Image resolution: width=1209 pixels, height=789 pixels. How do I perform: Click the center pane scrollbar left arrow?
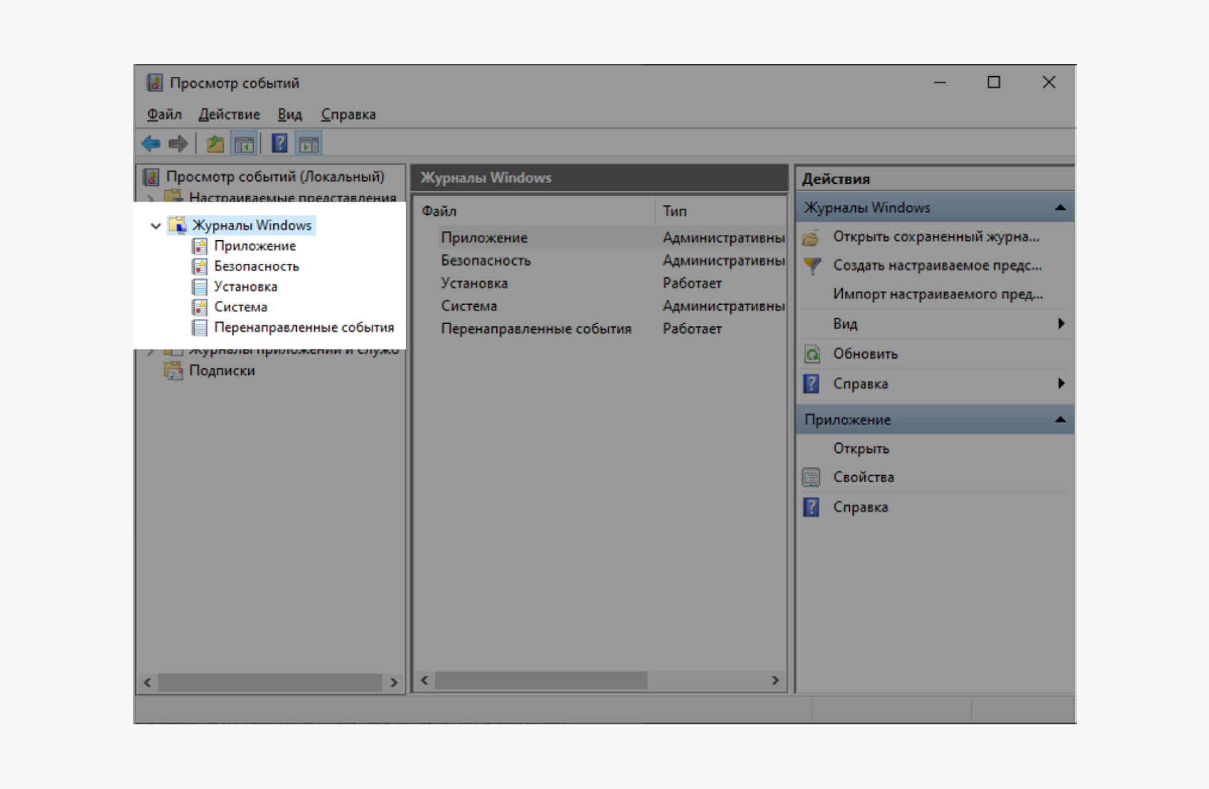tap(424, 680)
